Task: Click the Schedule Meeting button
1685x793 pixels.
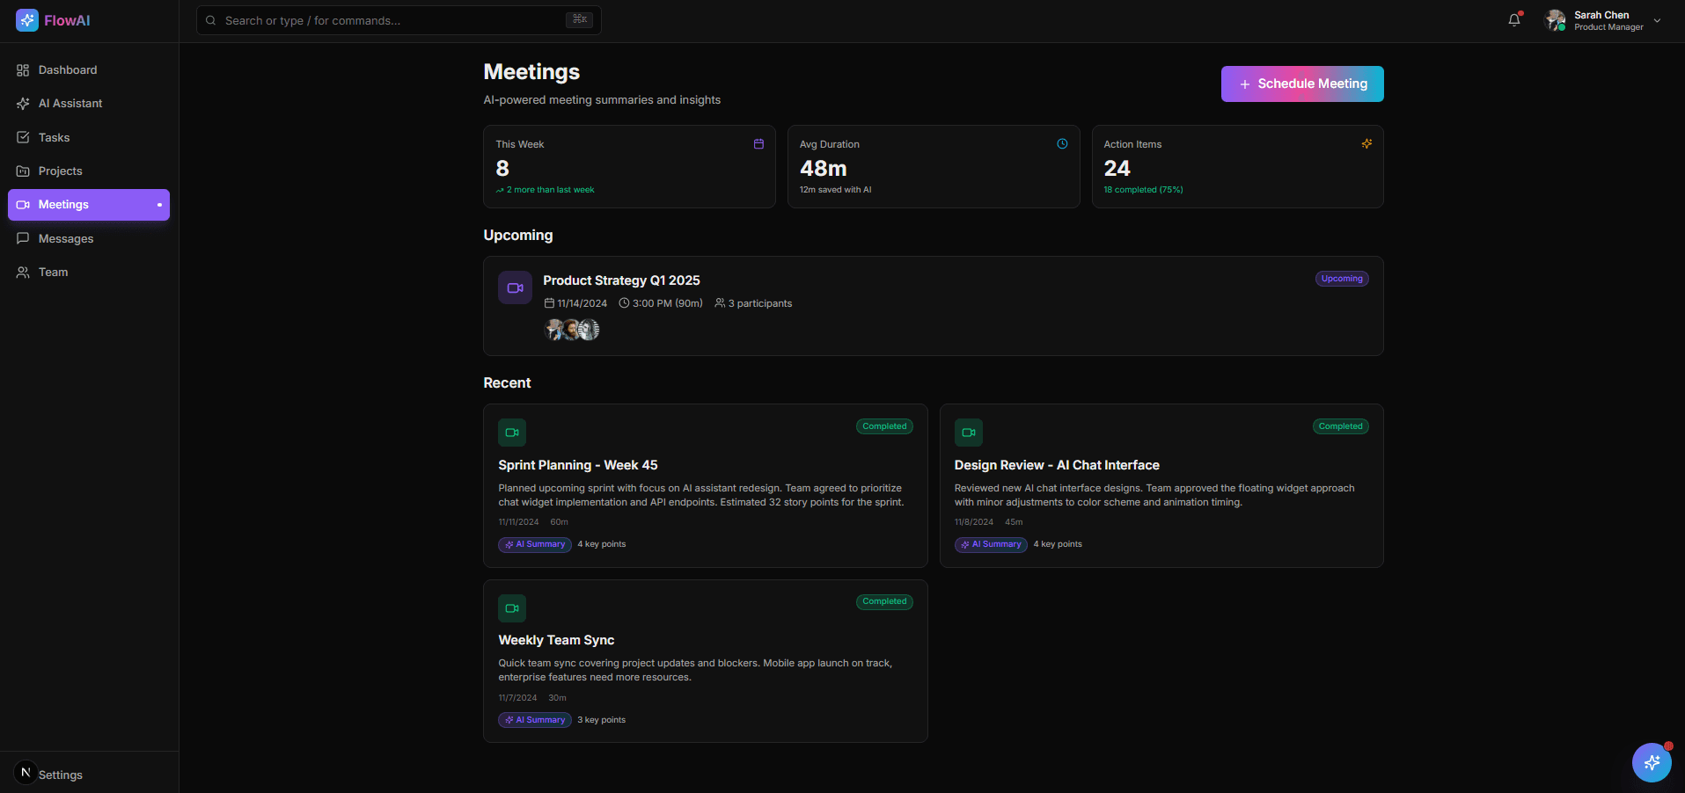Action: [x=1301, y=84]
